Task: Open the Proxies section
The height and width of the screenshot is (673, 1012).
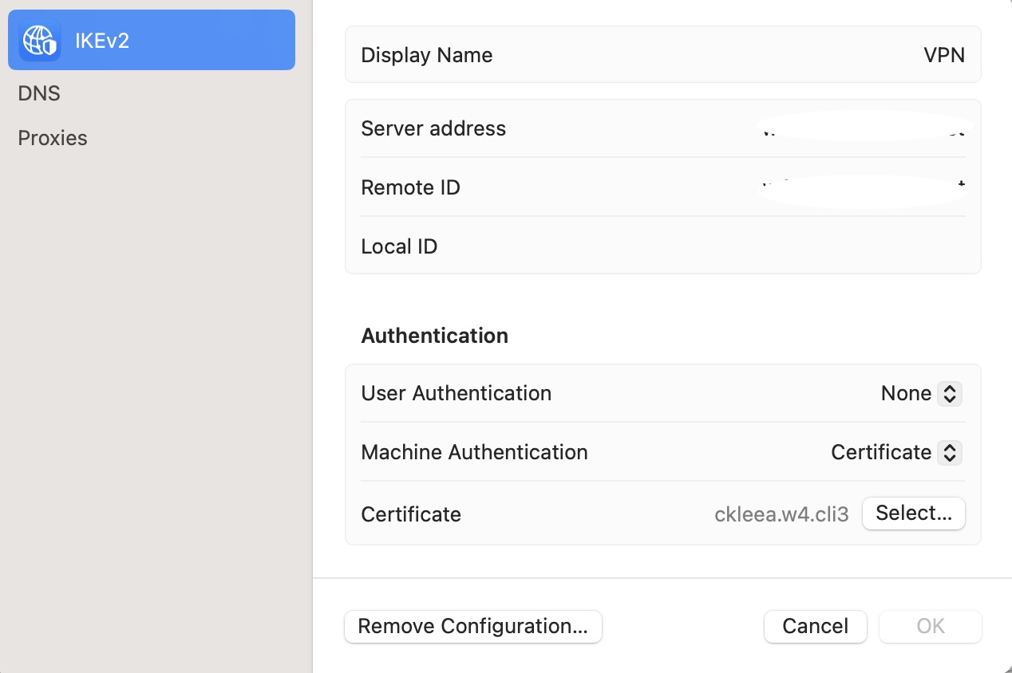Action: point(53,138)
